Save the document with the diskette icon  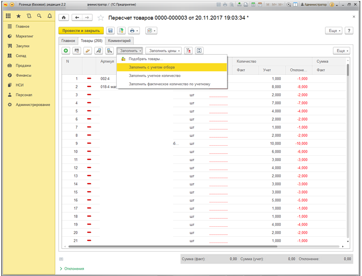point(110,31)
